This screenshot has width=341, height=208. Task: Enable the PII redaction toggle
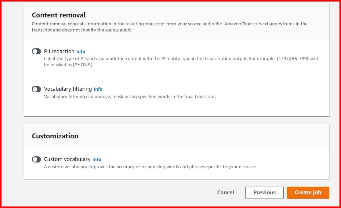pos(37,51)
